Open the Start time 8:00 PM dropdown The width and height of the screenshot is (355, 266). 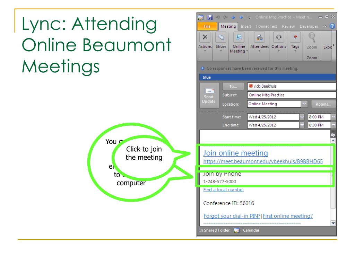(334, 117)
